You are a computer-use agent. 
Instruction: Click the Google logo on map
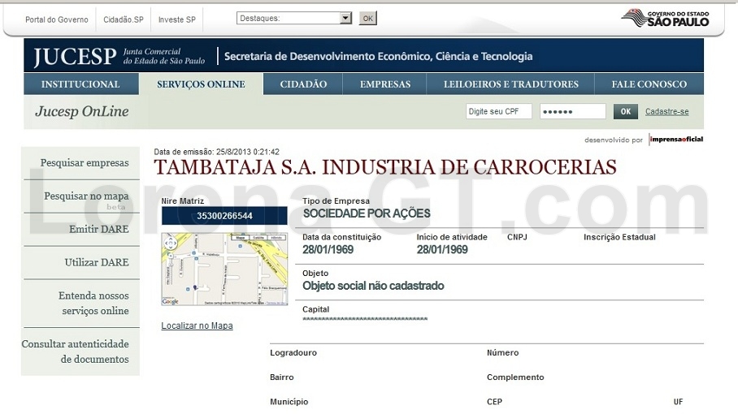pos(171,302)
